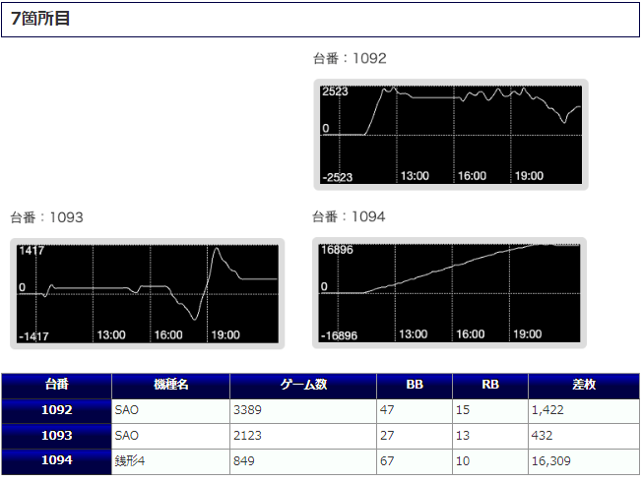Click SAO machine name in row 1092
This screenshot has width=642, height=482.
tap(126, 410)
